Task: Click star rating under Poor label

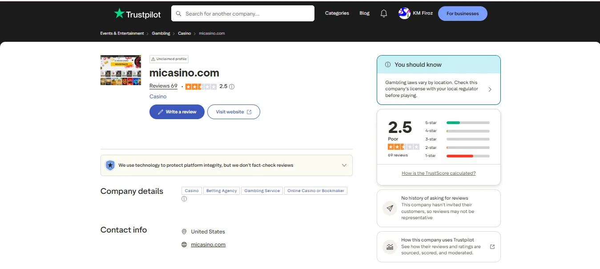Action: tap(403, 147)
